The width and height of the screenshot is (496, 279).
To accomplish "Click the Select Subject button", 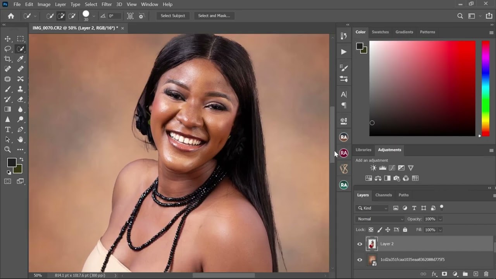I will tap(173, 16).
